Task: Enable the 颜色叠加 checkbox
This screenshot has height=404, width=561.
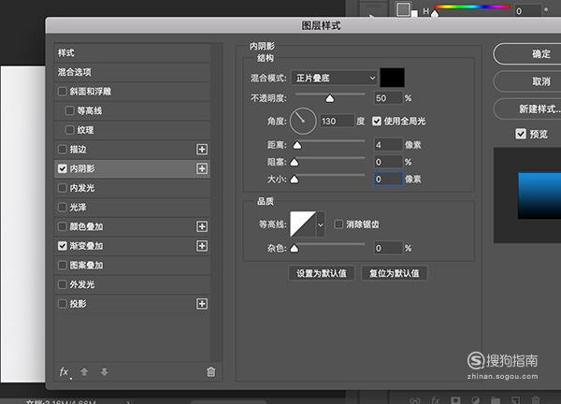Action: point(63,226)
